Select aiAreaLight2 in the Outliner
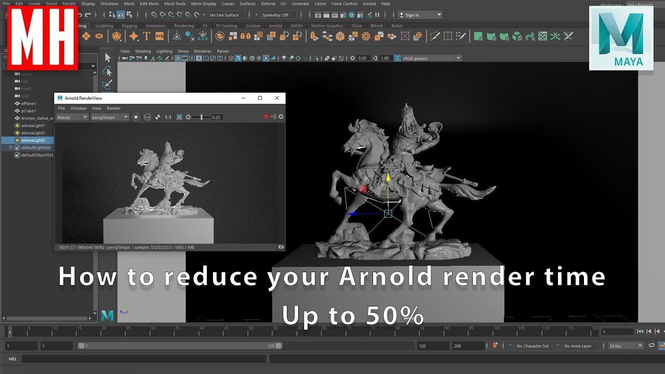Image resolution: width=665 pixels, height=374 pixels. (33, 133)
